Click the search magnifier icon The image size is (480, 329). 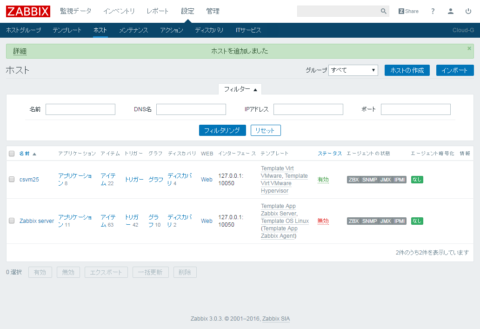coord(383,11)
